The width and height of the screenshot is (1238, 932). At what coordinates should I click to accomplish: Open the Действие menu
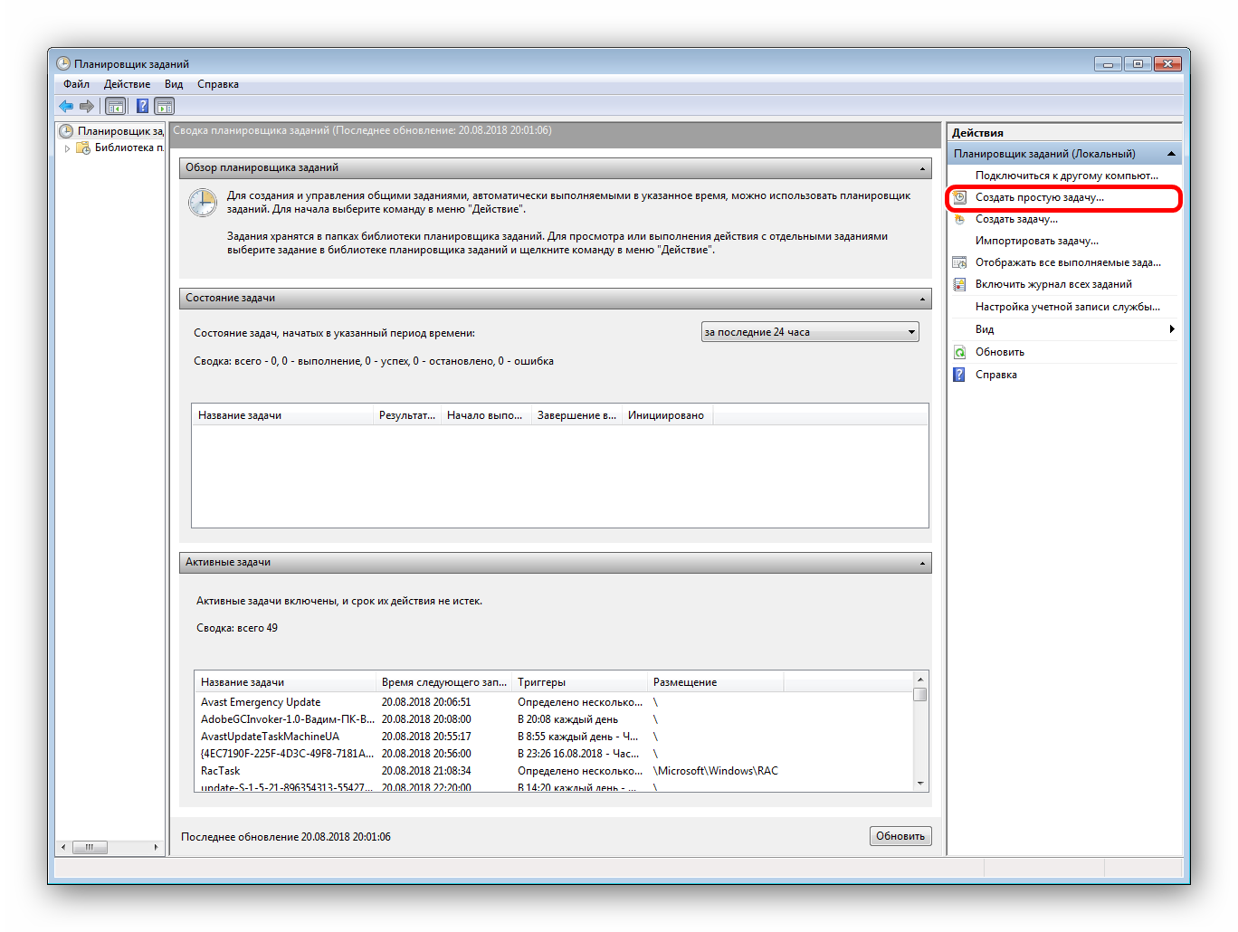[127, 84]
